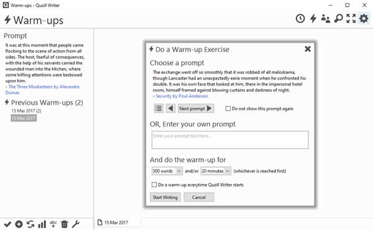Click the Start Writing button
373x230 pixels.
point(165,197)
